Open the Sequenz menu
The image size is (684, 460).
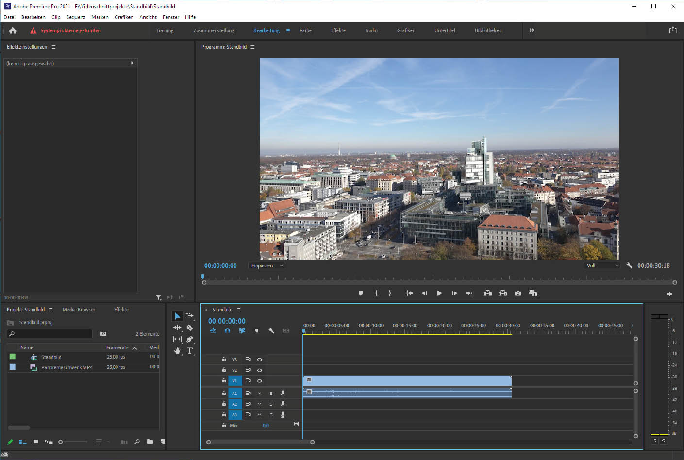(x=76, y=17)
